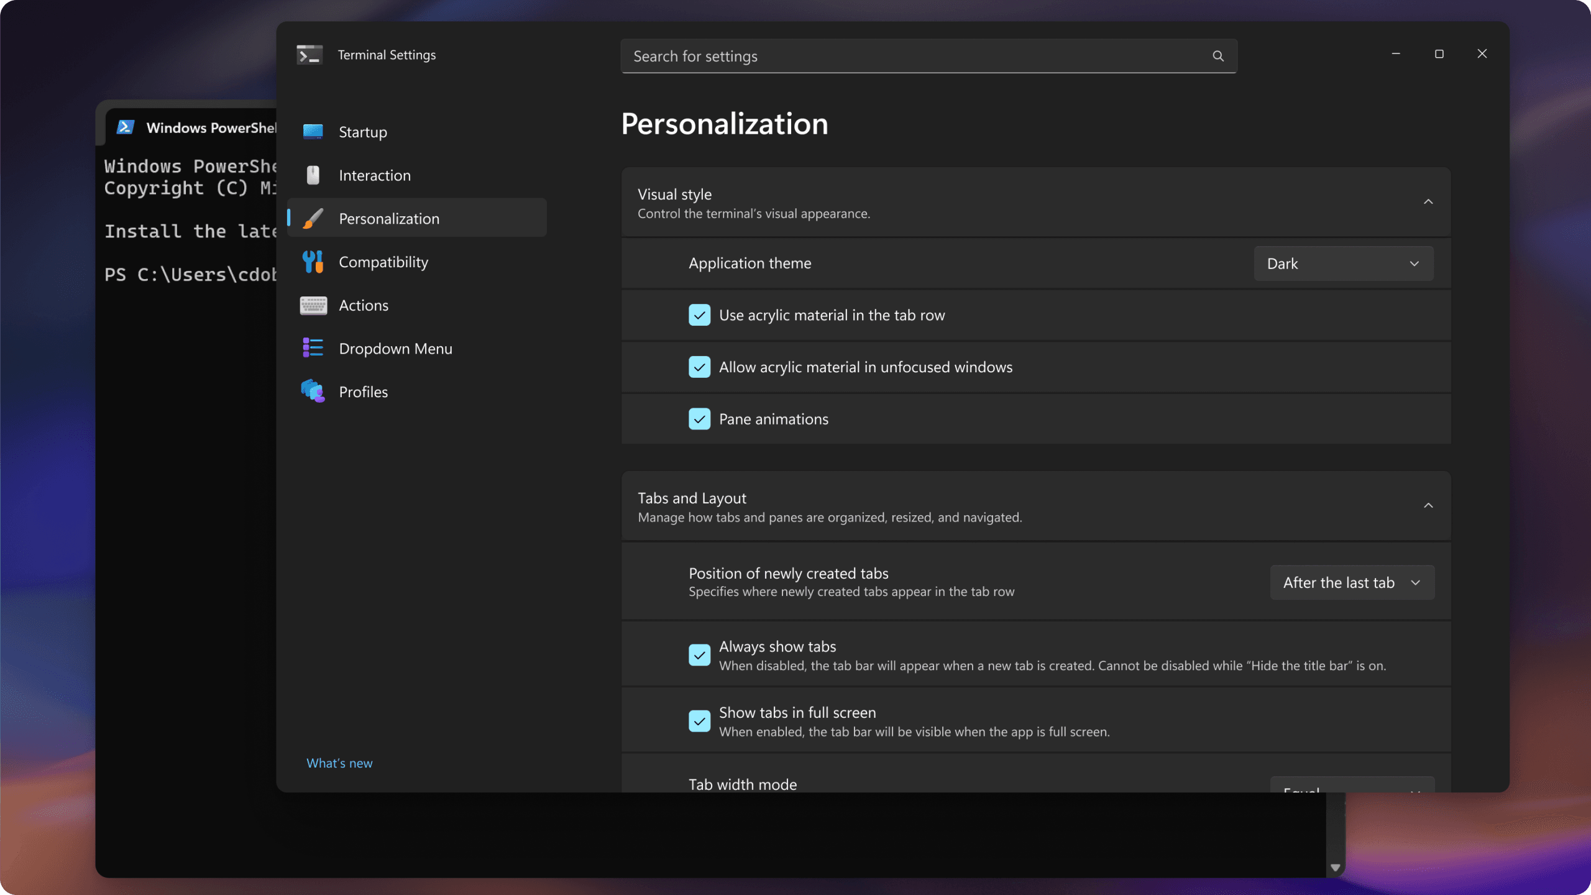1591x895 pixels.
Task: Click the Terminal Settings app logo
Action: (309, 55)
